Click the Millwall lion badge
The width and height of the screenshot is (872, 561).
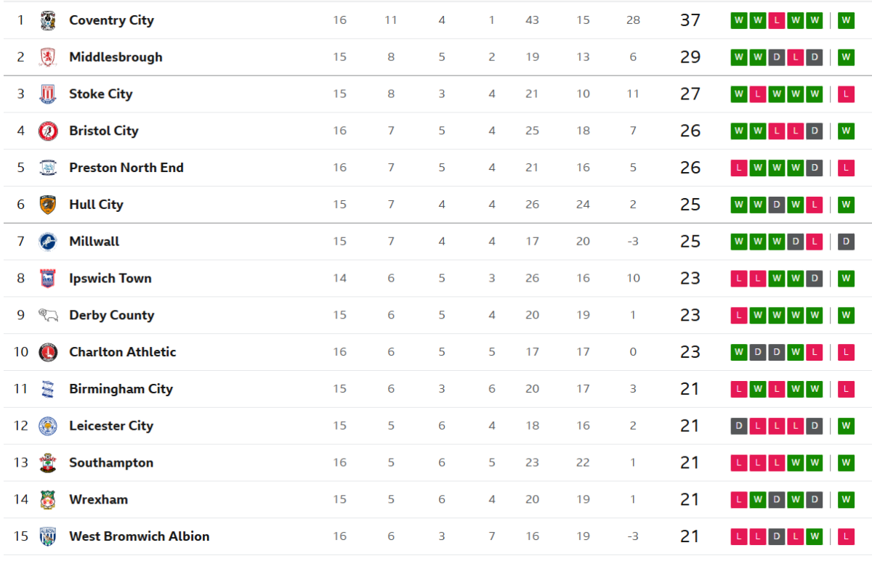coord(48,242)
